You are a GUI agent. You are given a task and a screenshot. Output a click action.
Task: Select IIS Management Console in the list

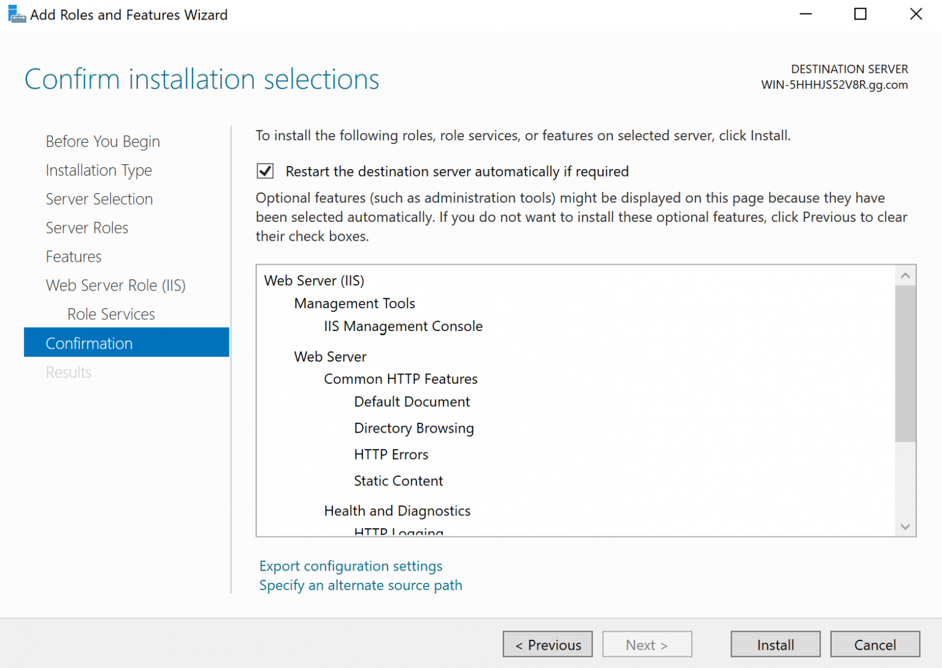click(x=403, y=326)
